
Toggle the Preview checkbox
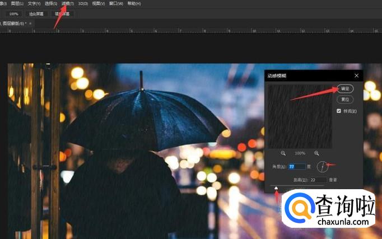click(x=338, y=111)
